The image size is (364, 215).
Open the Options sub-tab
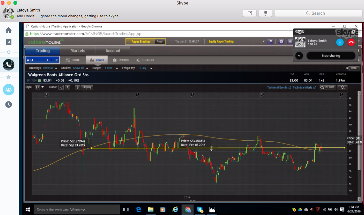121,60
